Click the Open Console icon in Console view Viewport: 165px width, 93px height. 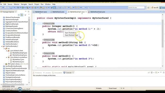pos(156,73)
